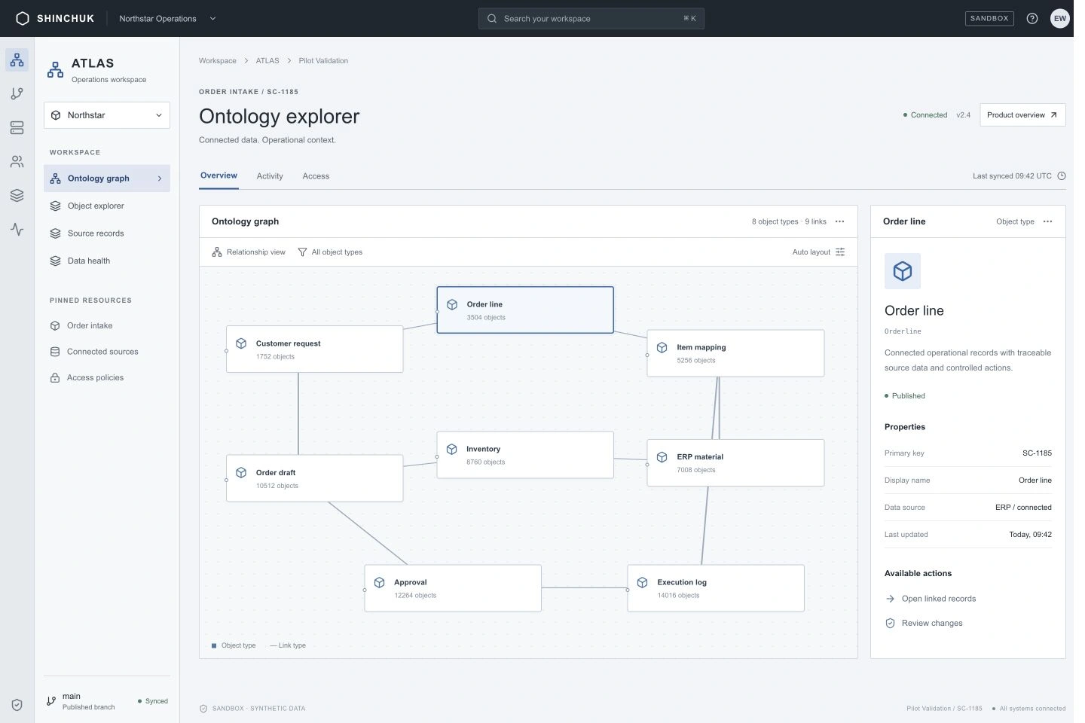Open the git branch icon in left rail
The height and width of the screenshot is (723, 1085).
point(17,93)
